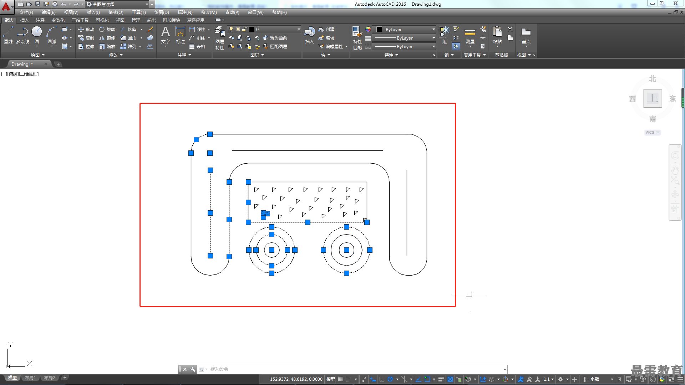Viewport: 685px width, 385px height.
Task: Activate the Trim (修剪) tool
Action: (128, 29)
